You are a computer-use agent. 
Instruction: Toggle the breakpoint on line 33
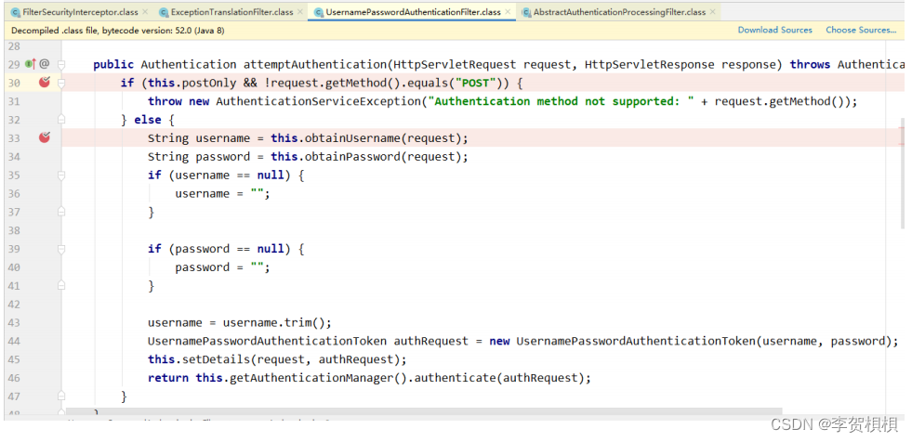tap(45, 137)
